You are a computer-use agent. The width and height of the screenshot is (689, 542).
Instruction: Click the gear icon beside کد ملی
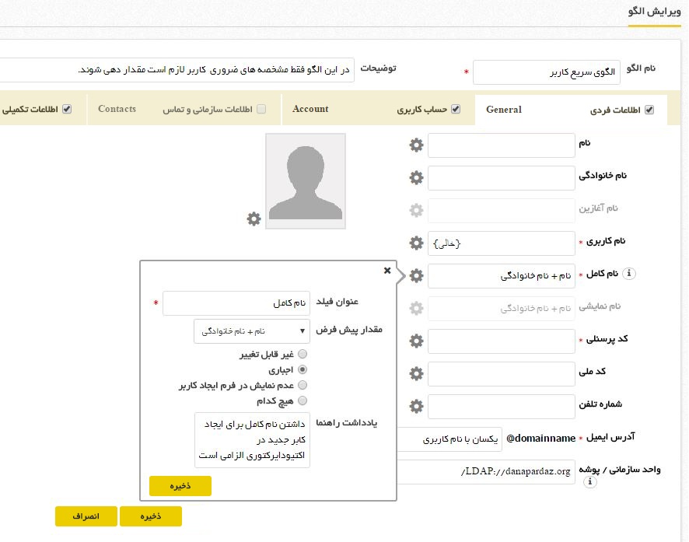[x=416, y=373]
